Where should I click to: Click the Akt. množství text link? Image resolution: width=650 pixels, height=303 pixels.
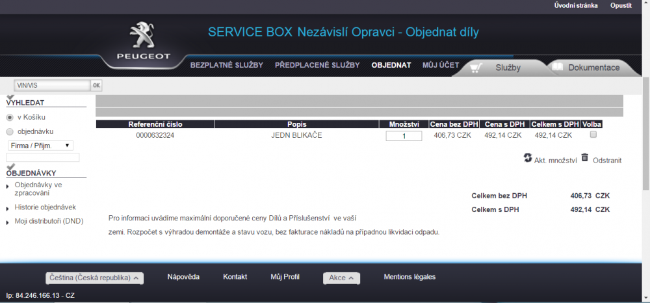556,161
